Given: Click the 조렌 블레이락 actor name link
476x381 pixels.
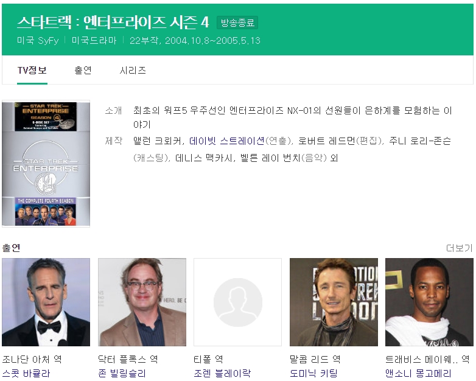Looking at the screenshot, I should tap(222, 373).
